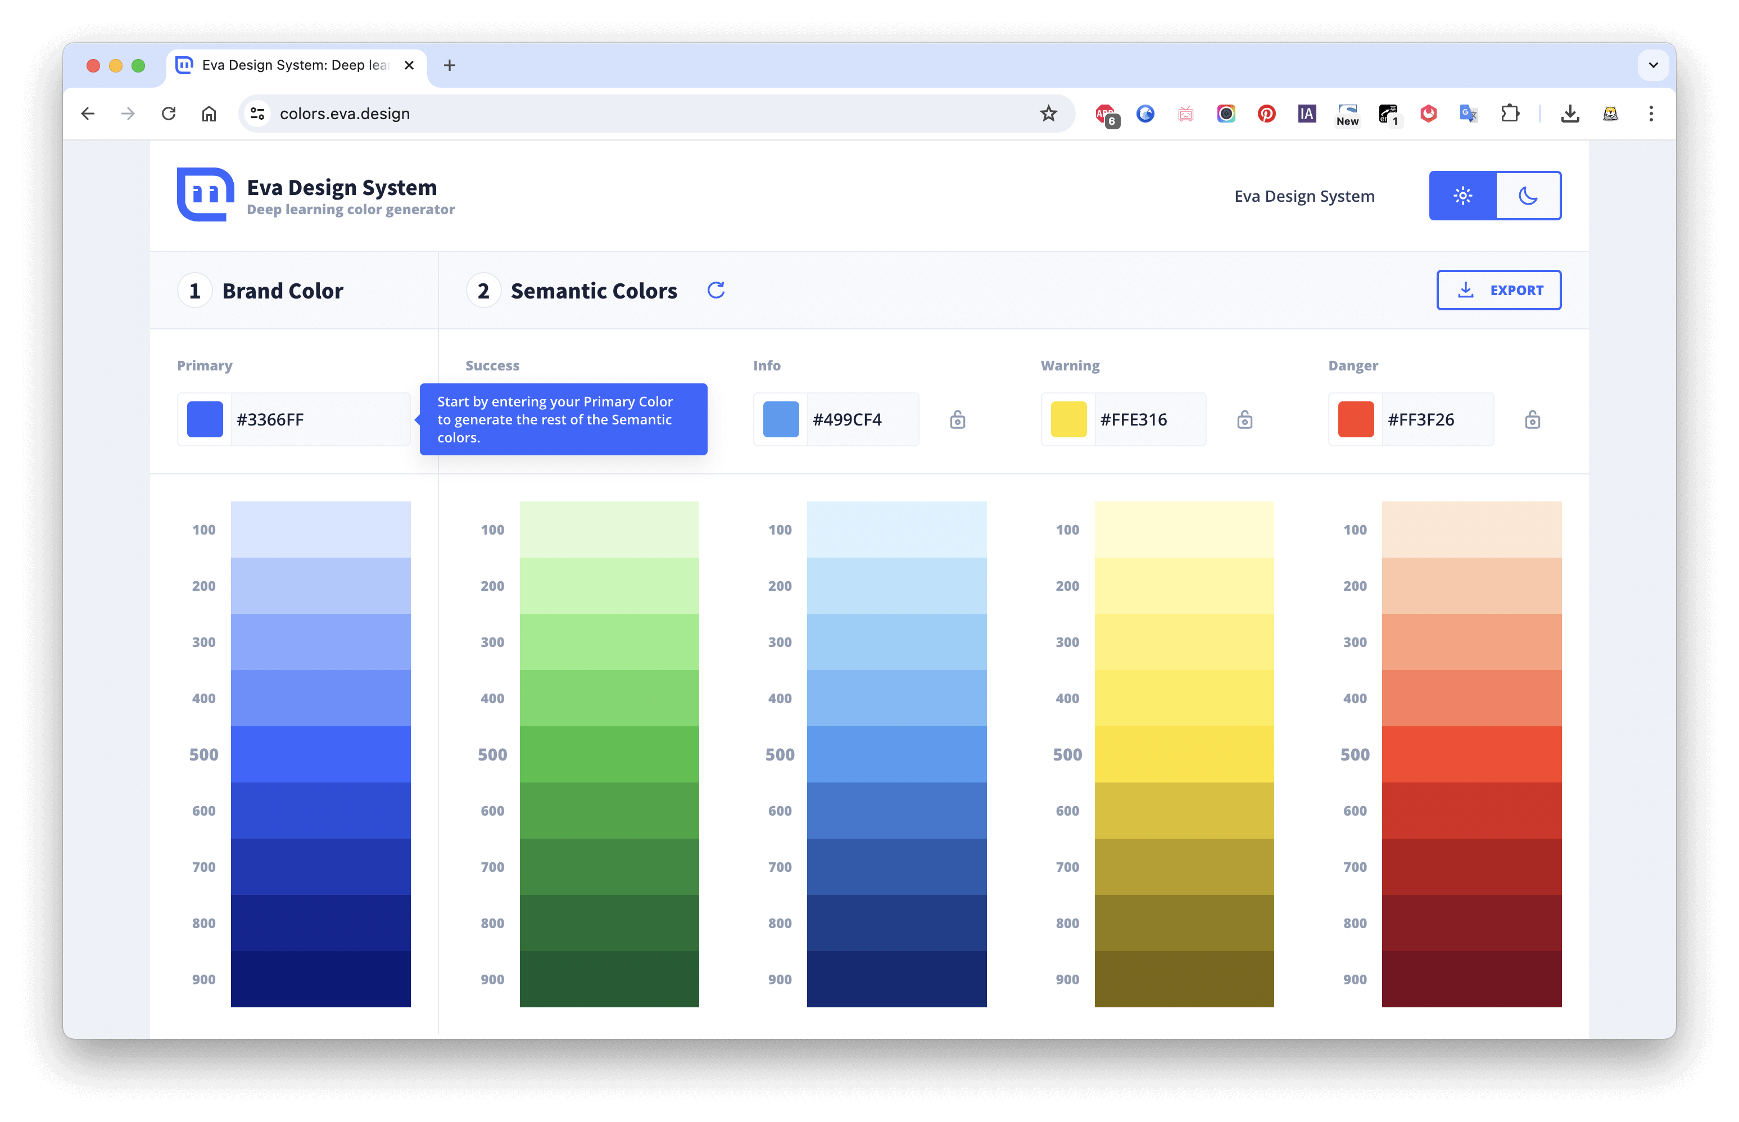Image resolution: width=1739 pixels, height=1122 pixels.
Task: Select the Warning 600 shade block
Action: pyautogui.click(x=1184, y=810)
